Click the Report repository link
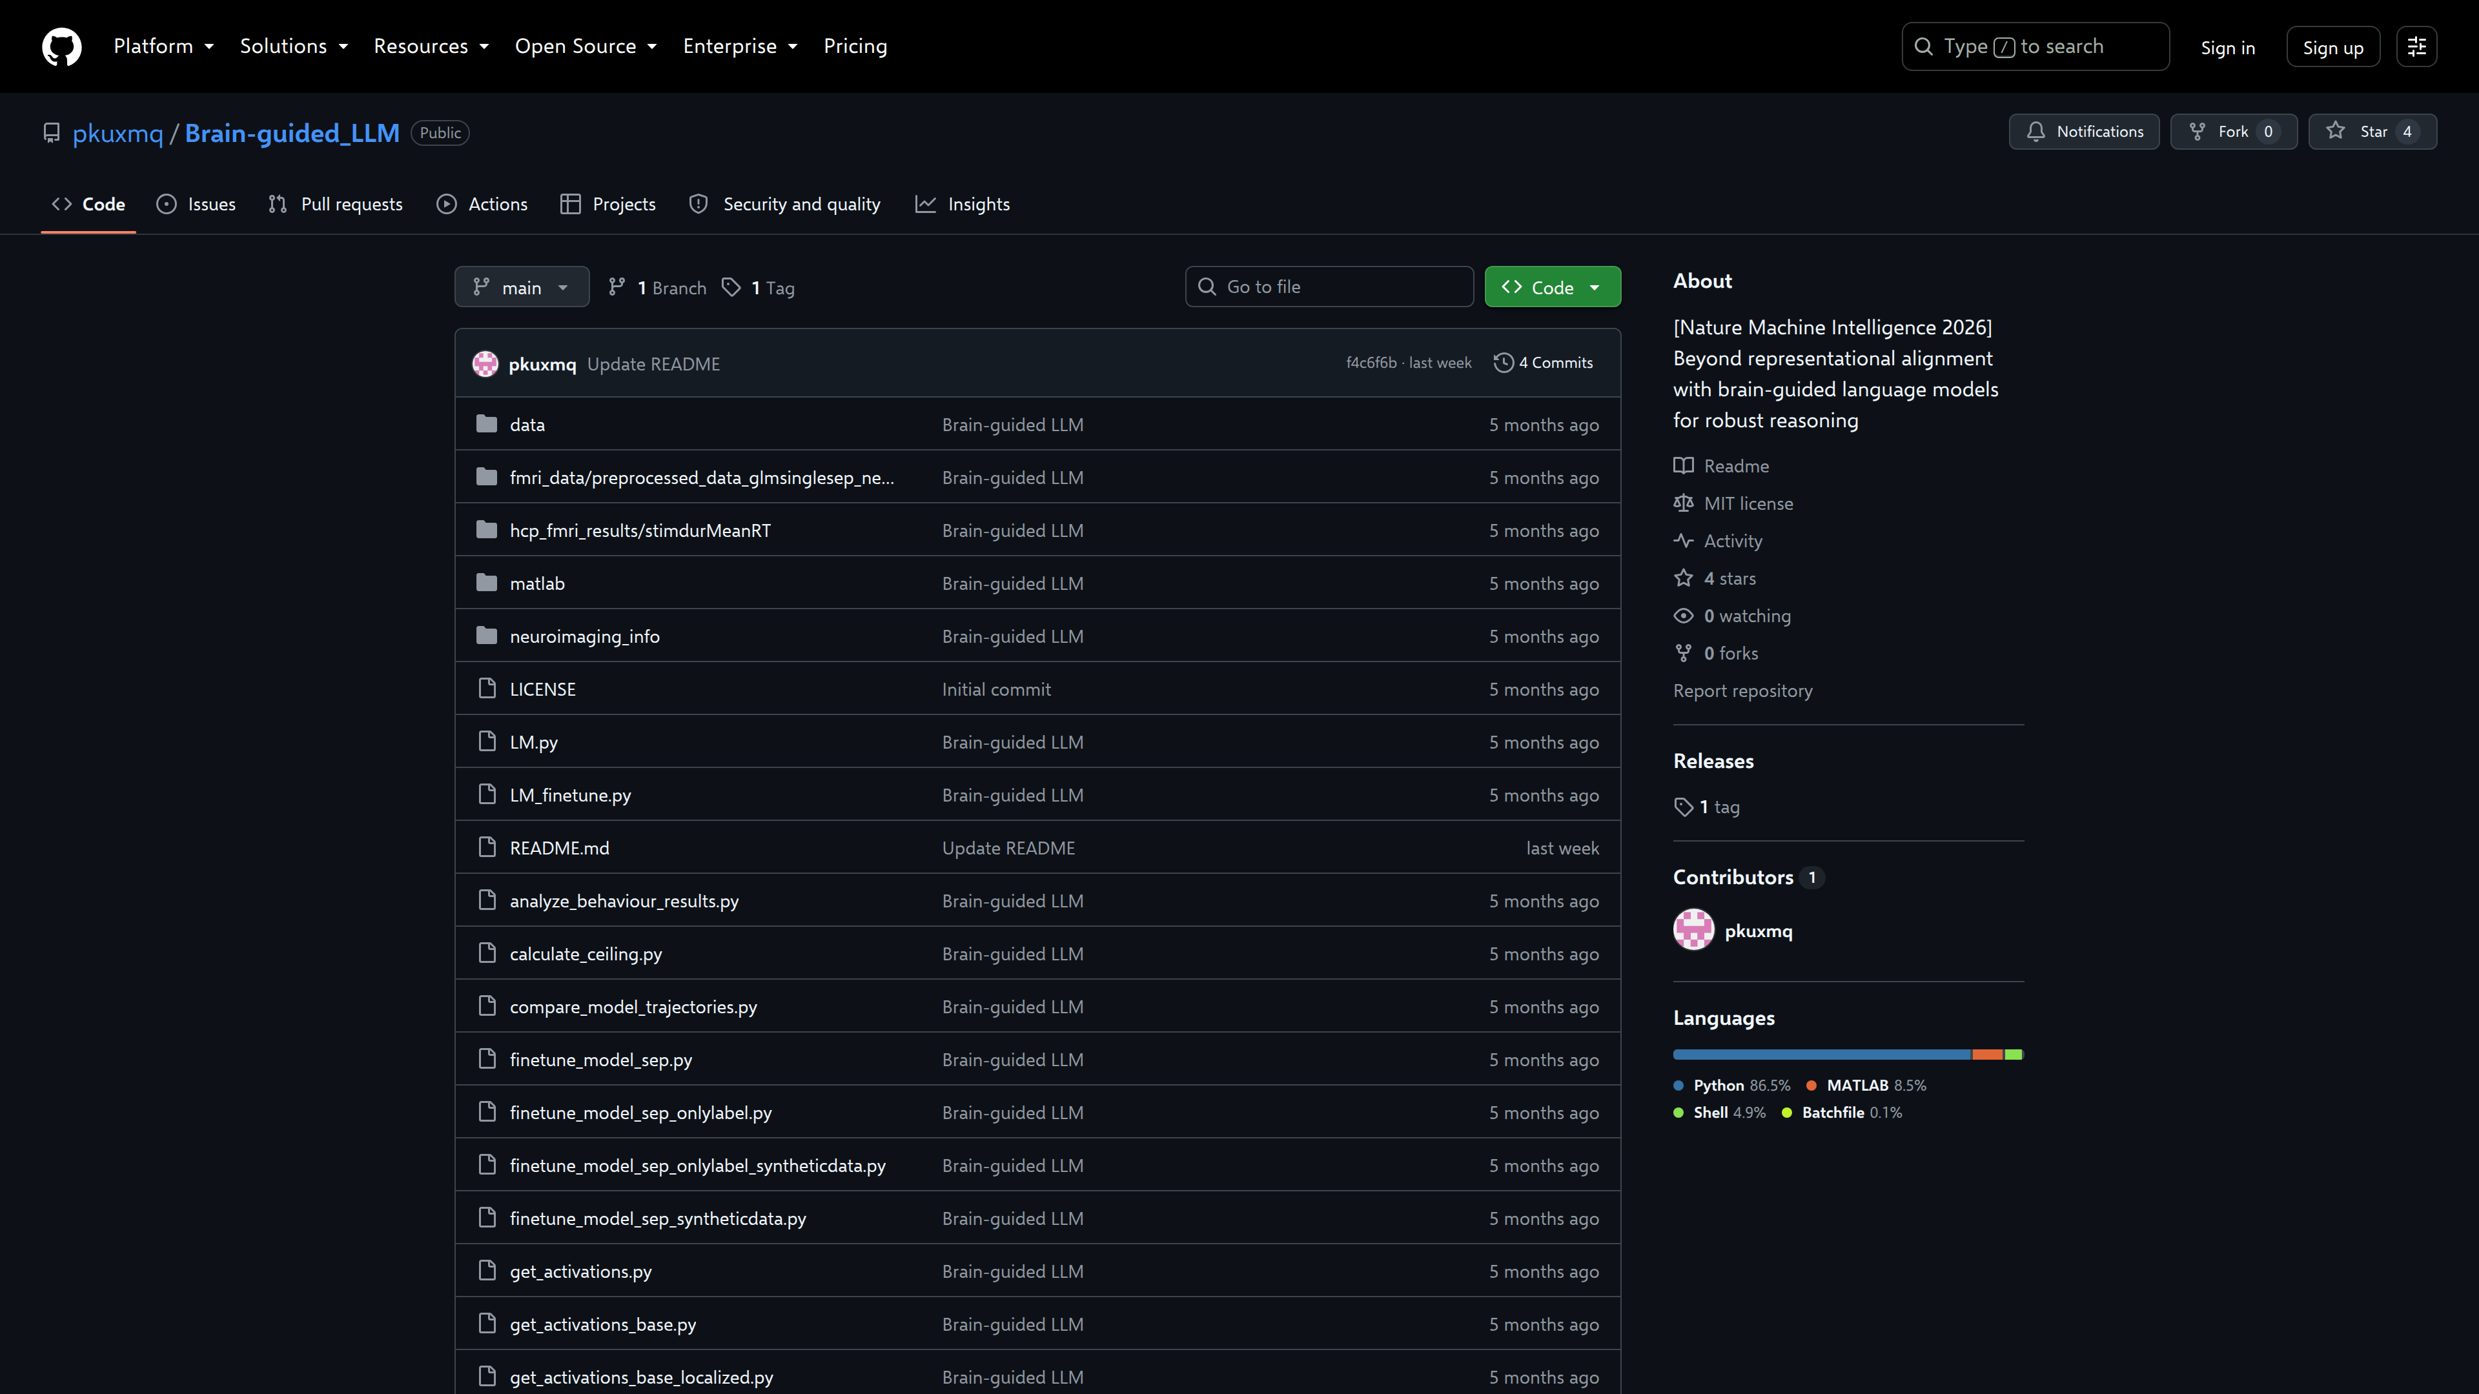The height and width of the screenshot is (1394, 2479). (x=1743, y=691)
